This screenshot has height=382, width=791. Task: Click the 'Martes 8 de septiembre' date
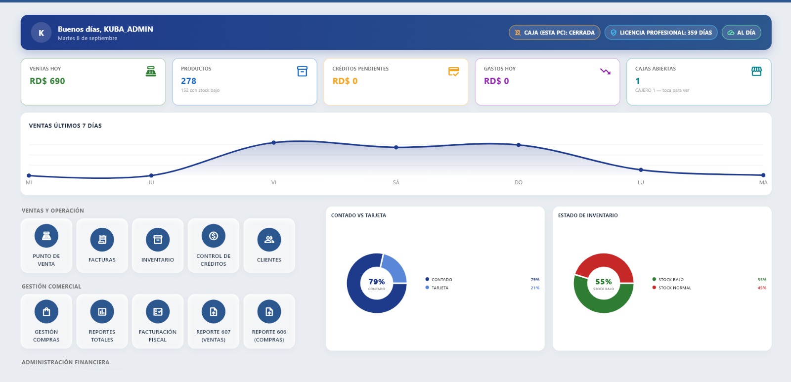pyautogui.click(x=88, y=38)
